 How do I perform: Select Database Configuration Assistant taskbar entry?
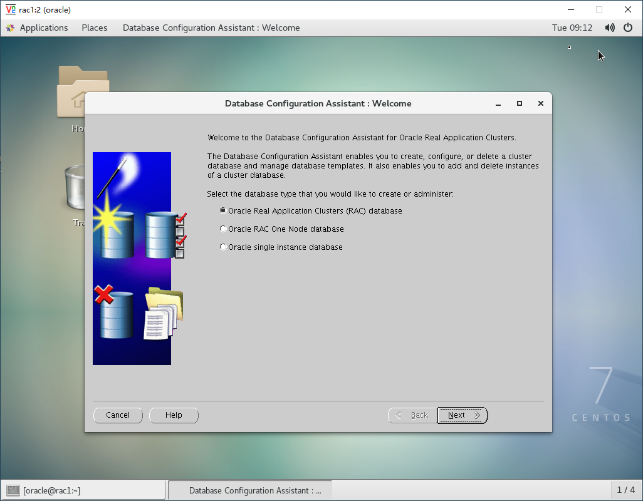click(x=250, y=490)
